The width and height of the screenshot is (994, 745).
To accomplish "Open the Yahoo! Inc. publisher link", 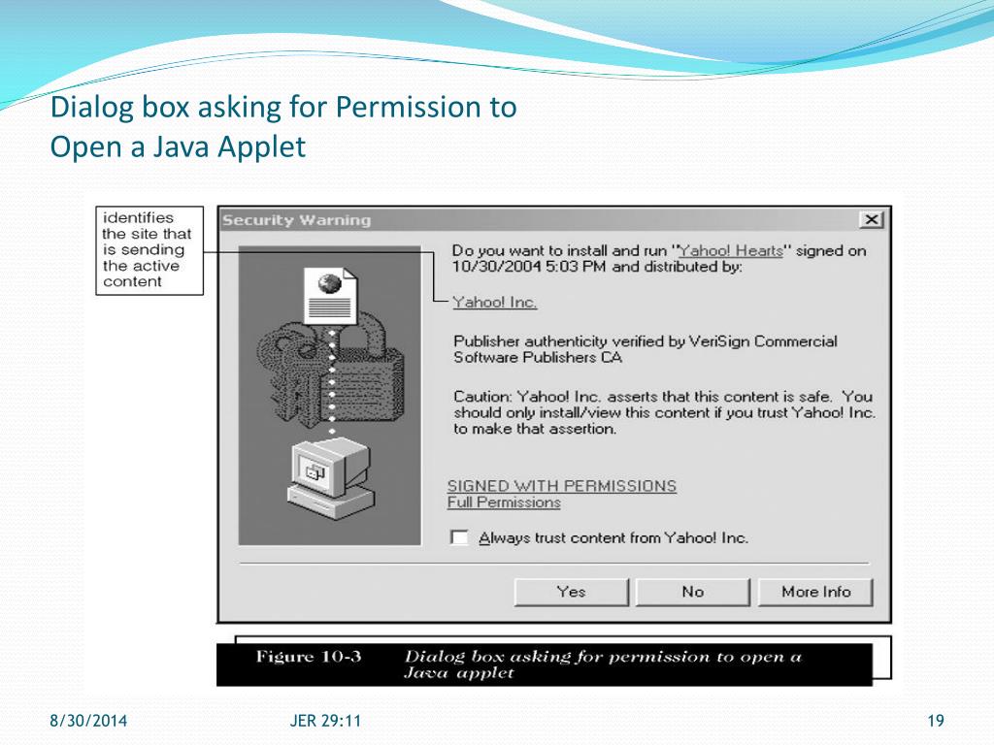I will coord(494,303).
